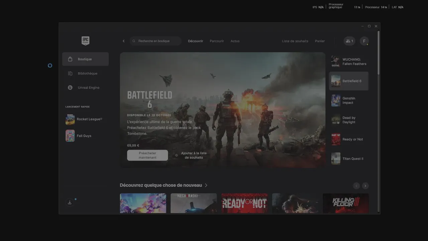The width and height of the screenshot is (428, 241).
Task: Minimize the Epic Games Launcher window
Action: tap(362, 26)
